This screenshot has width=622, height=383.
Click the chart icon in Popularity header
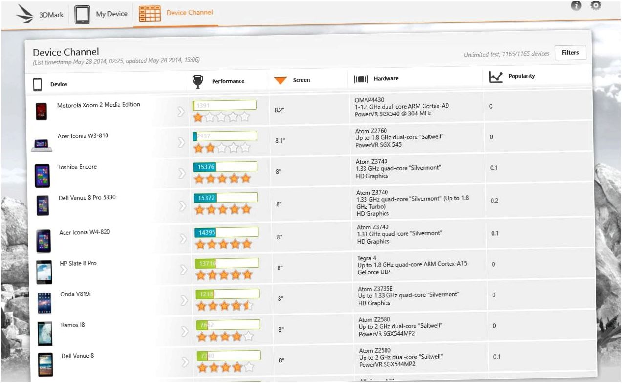click(x=496, y=77)
